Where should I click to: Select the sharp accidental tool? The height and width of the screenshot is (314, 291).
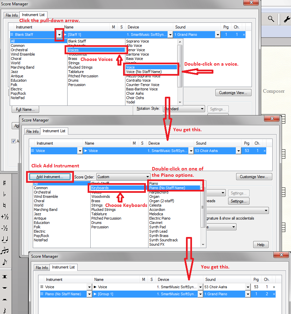[x=4, y=183]
